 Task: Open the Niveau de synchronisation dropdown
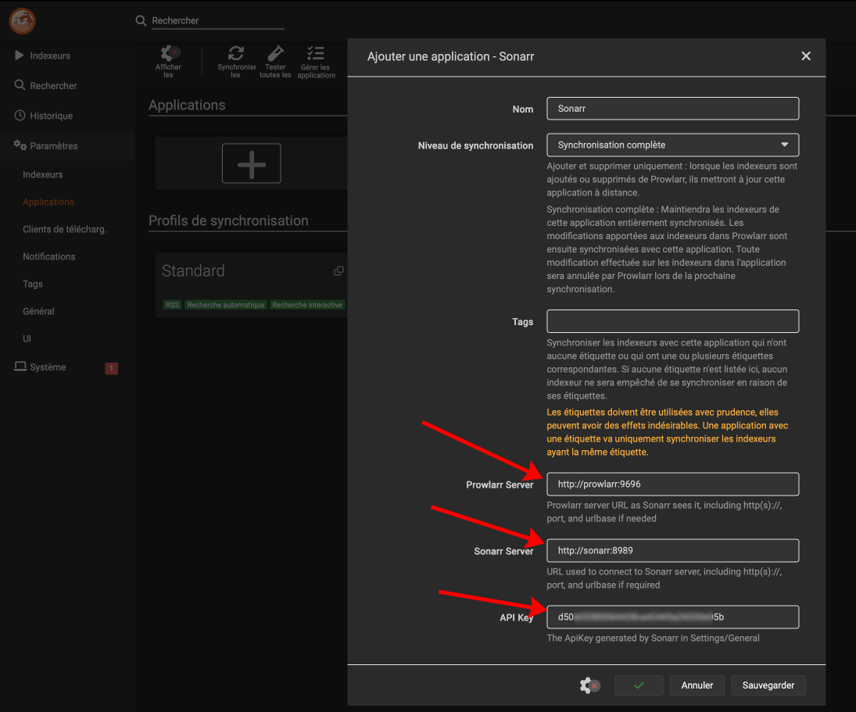point(672,145)
